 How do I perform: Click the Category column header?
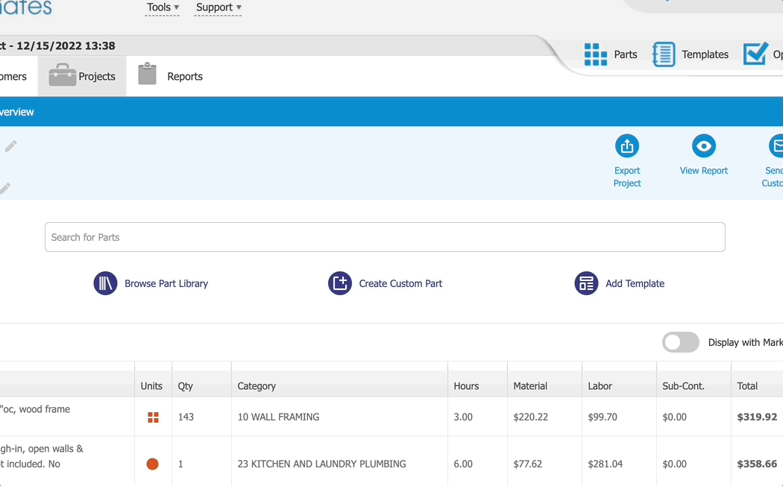click(x=257, y=386)
